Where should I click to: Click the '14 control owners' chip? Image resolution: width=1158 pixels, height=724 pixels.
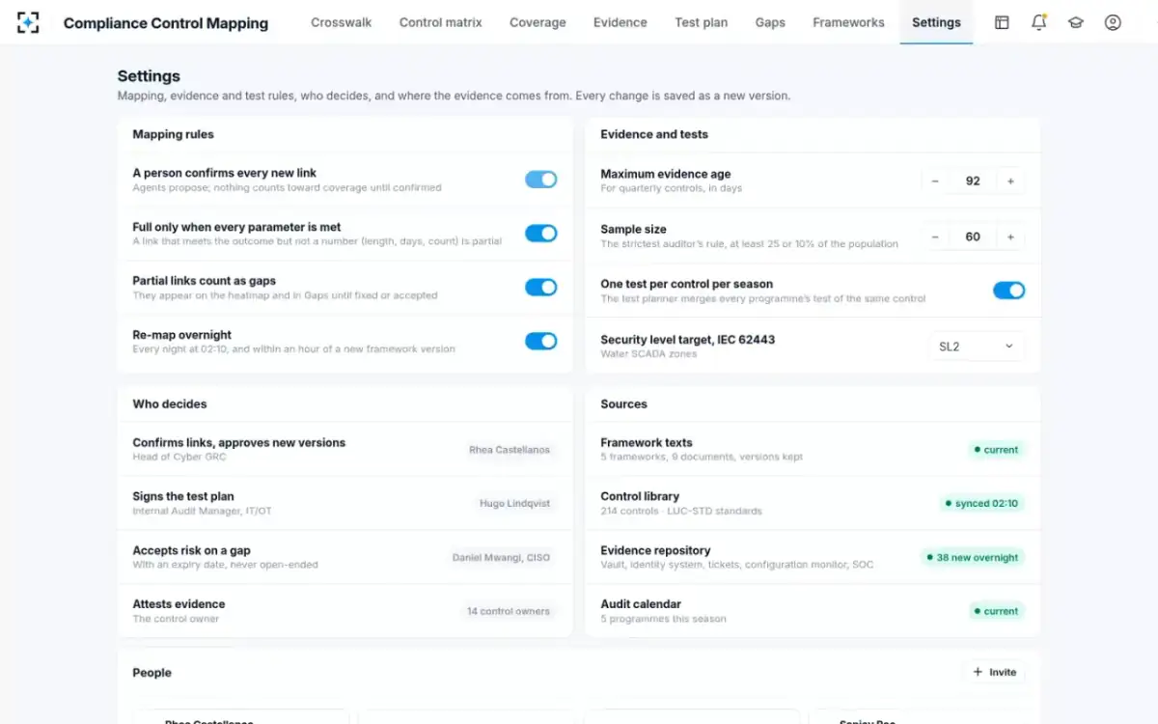(509, 611)
